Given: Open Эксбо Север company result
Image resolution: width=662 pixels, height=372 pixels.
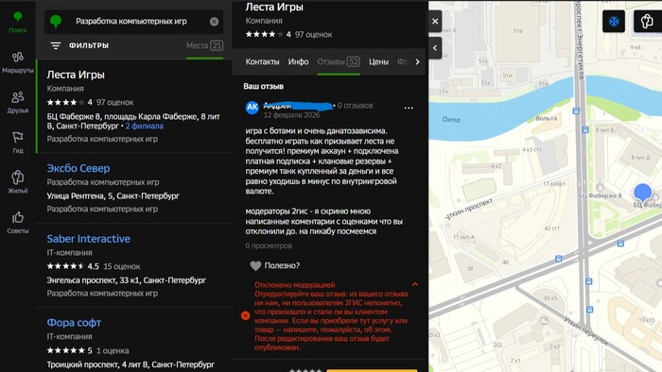Looking at the screenshot, I should pyautogui.click(x=78, y=168).
